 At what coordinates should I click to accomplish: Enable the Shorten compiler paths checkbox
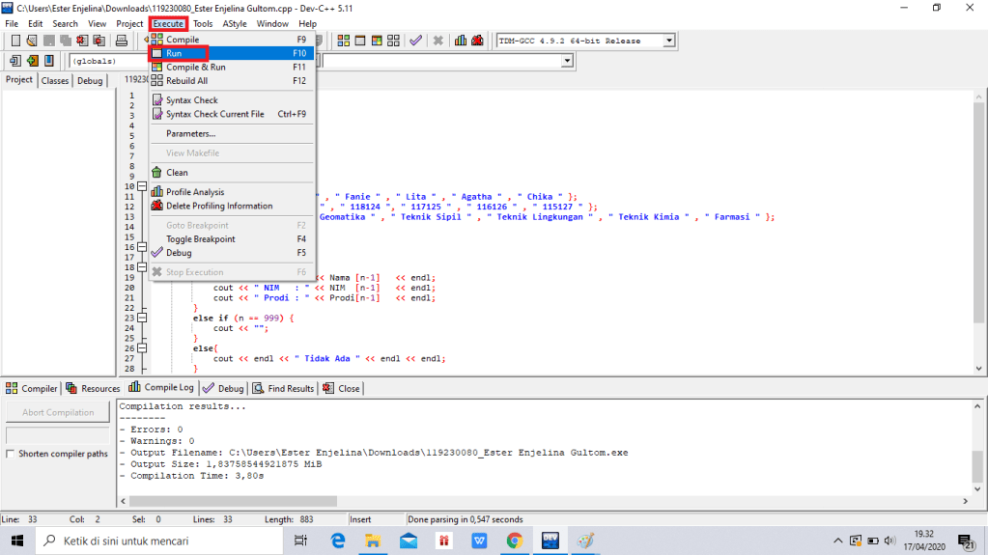[x=11, y=454]
